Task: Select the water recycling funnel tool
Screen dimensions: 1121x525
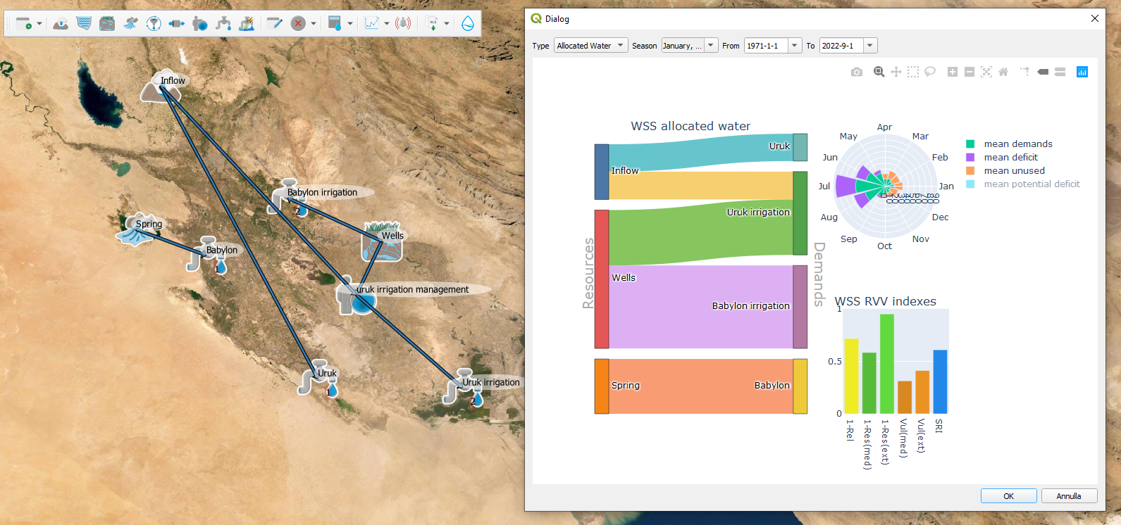Action: (154, 24)
